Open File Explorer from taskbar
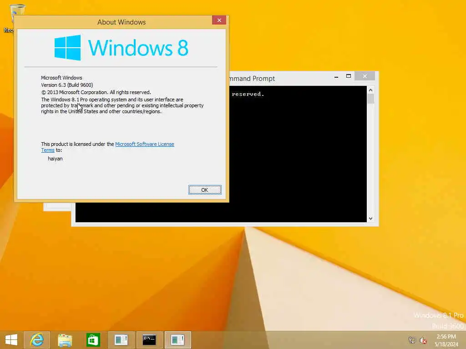This screenshot has width=466, height=349. point(65,340)
